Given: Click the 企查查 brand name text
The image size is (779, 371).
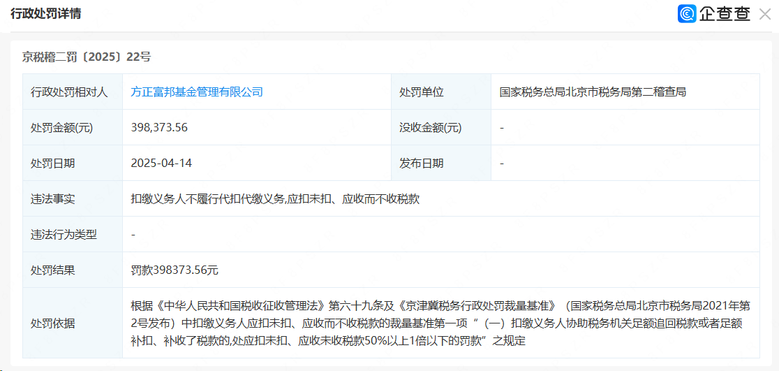Looking at the screenshot, I should coord(725,14).
